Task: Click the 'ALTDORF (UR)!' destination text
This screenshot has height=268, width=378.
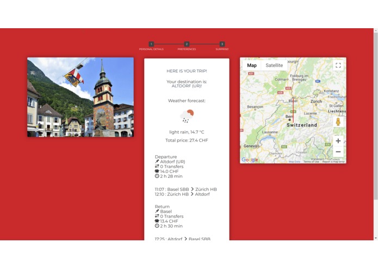Action: [187, 86]
